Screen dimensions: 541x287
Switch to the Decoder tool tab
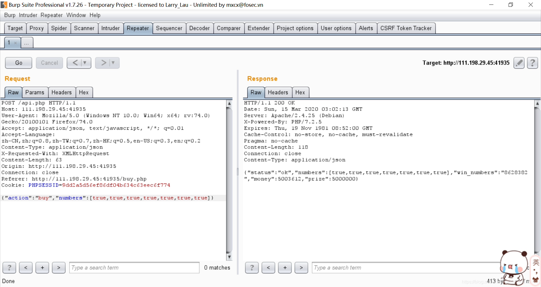[199, 28]
